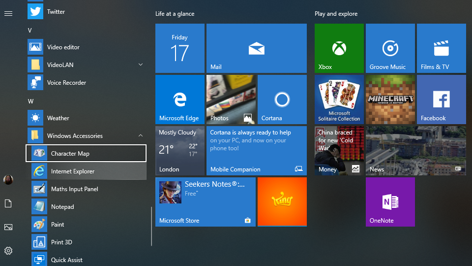The height and width of the screenshot is (266, 472).
Task: Open Notepad from the app list
Action: pyautogui.click(x=62, y=207)
